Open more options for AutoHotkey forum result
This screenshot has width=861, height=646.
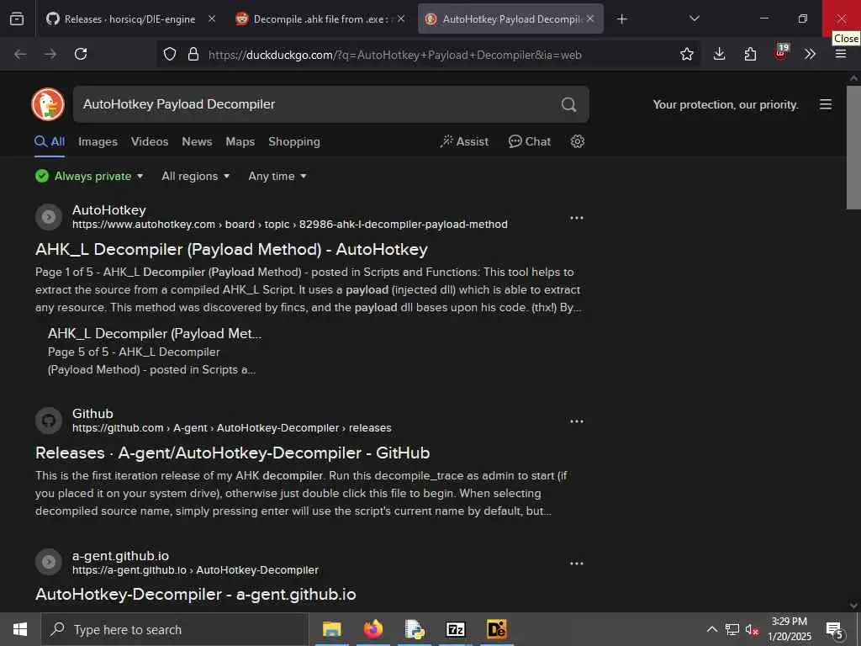click(x=577, y=218)
